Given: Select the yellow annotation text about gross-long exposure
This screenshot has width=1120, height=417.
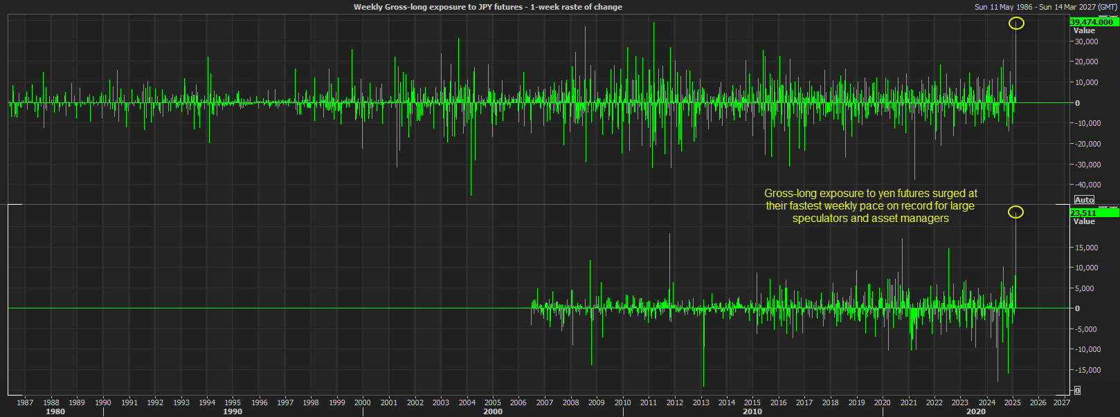Looking at the screenshot, I should (870, 206).
